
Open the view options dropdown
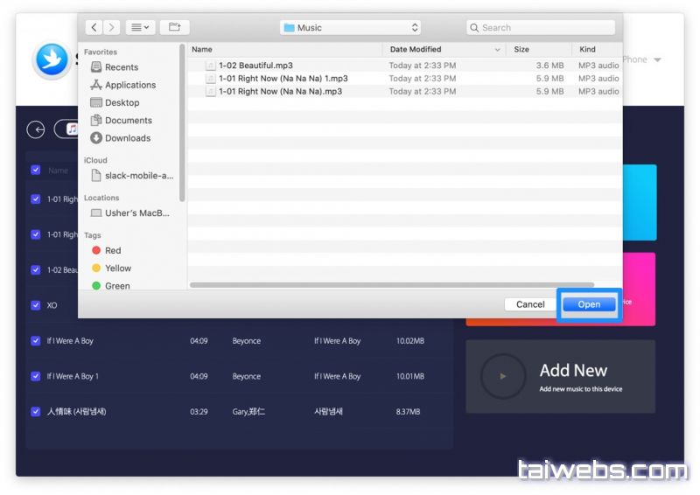[x=140, y=28]
